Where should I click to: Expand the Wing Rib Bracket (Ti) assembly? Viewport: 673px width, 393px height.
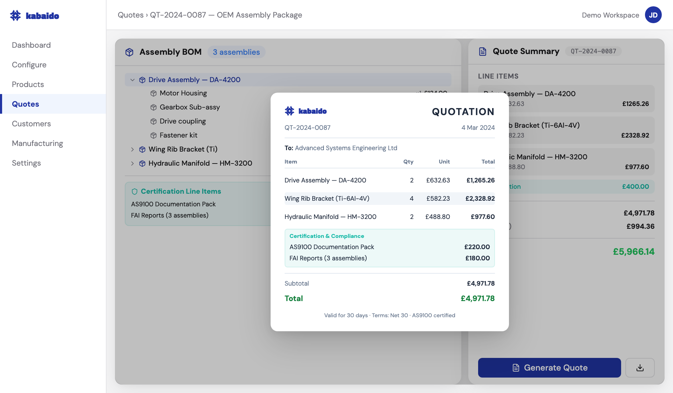click(x=132, y=149)
